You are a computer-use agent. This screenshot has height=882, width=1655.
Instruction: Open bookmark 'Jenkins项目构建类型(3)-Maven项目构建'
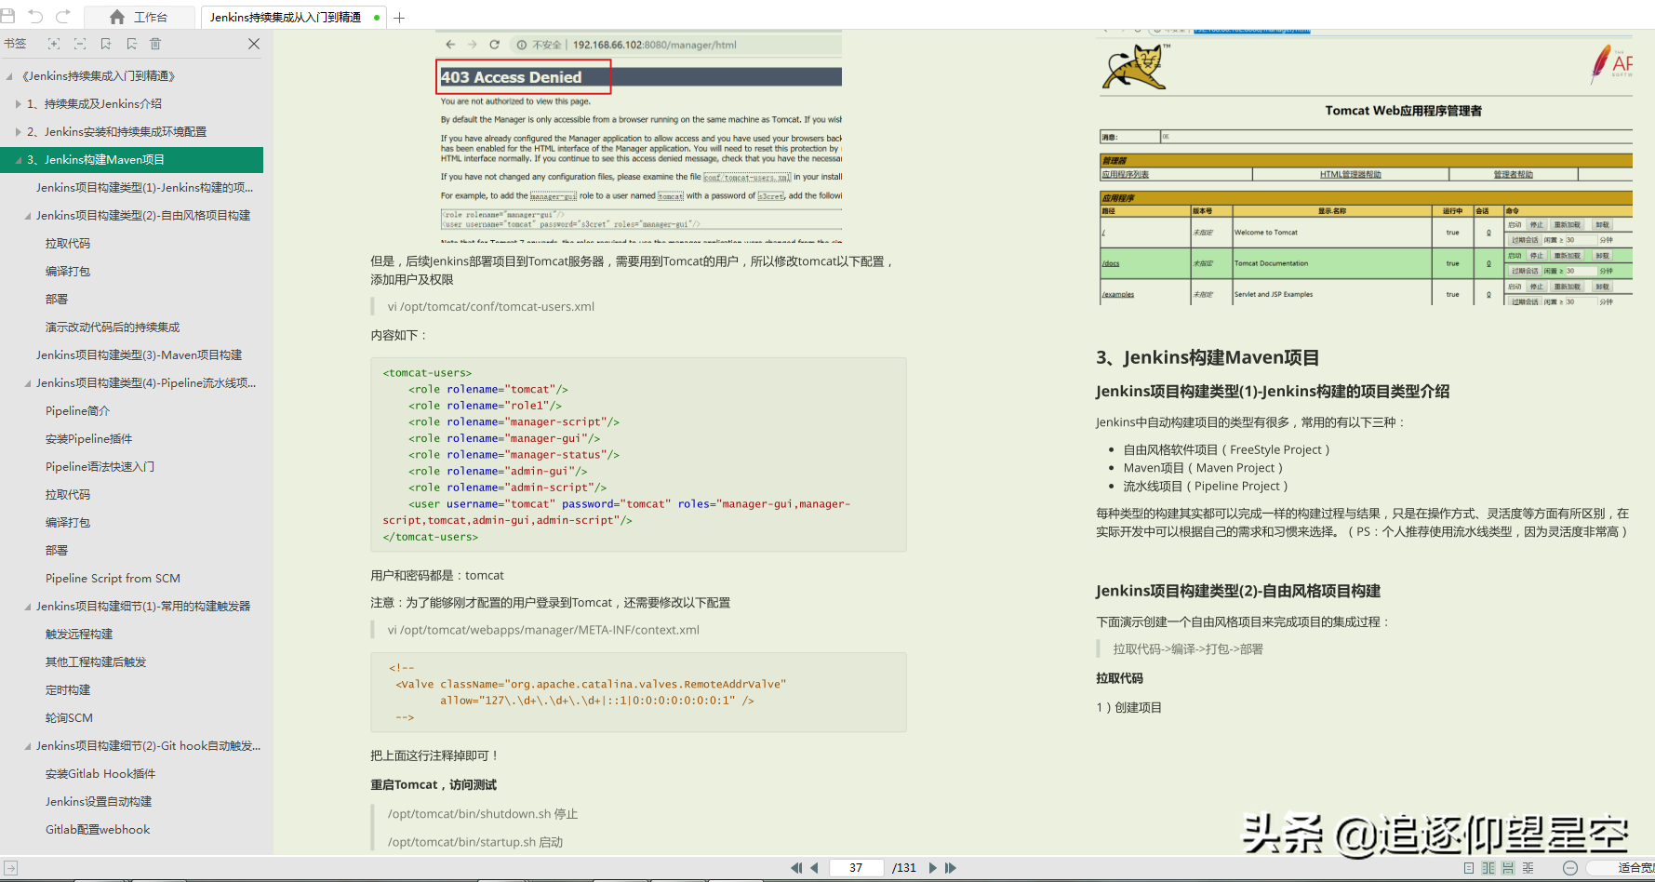tap(139, 355)
